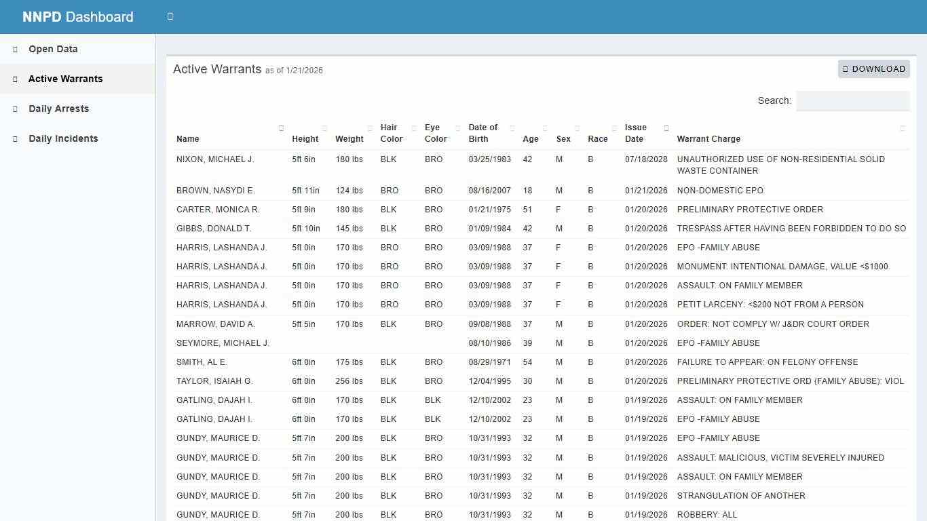
Task: Click the download icon on the DOWNLOAD button
Action: 846,69
